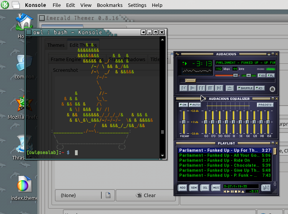Screen dimensions: 288x214
Task: Open the Bookmarks menu
Action: [110, 5]
